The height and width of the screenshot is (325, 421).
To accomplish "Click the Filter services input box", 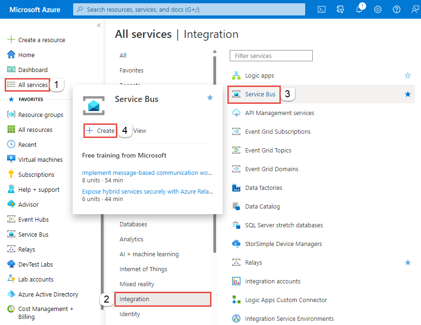I will [x=271, y=56].
